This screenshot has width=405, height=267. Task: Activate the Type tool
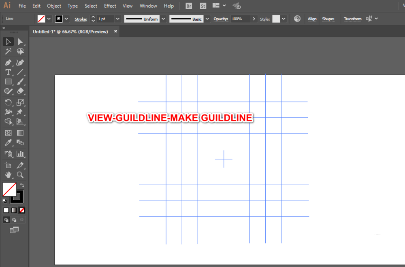point(8,72)
